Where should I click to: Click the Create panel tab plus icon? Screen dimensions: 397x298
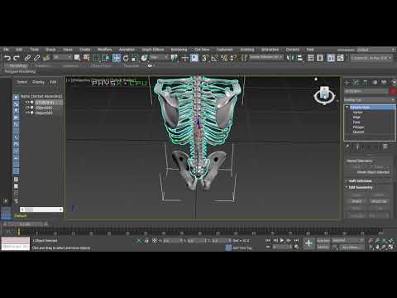click(347, 82)
